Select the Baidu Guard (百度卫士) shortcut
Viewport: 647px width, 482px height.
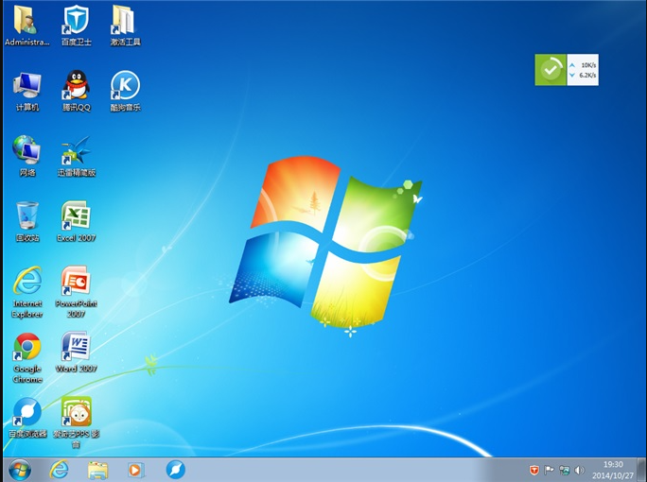coord(76,21)
